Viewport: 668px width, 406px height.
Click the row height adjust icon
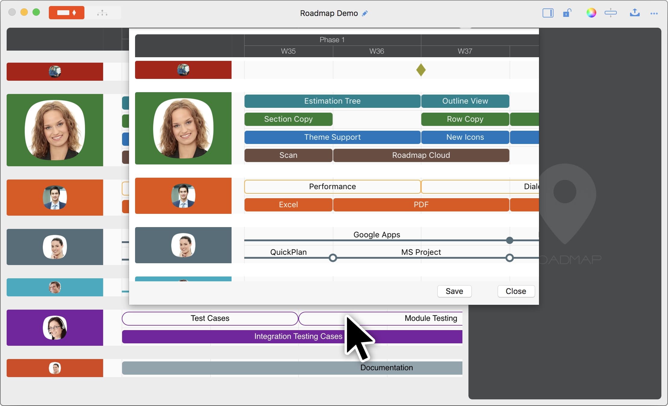click(x=610, y=13)
